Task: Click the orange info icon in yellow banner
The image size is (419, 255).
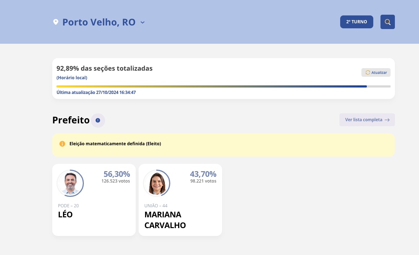Action: 62,144
